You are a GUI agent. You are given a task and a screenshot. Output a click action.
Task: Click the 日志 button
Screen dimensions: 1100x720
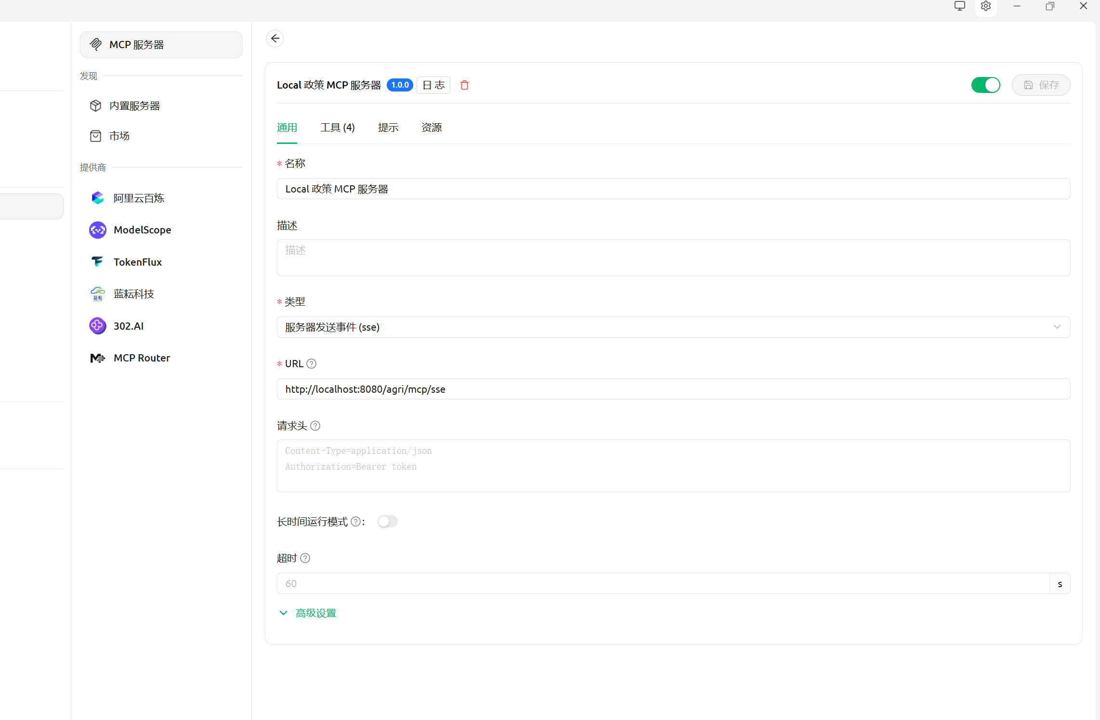[433, 85]
